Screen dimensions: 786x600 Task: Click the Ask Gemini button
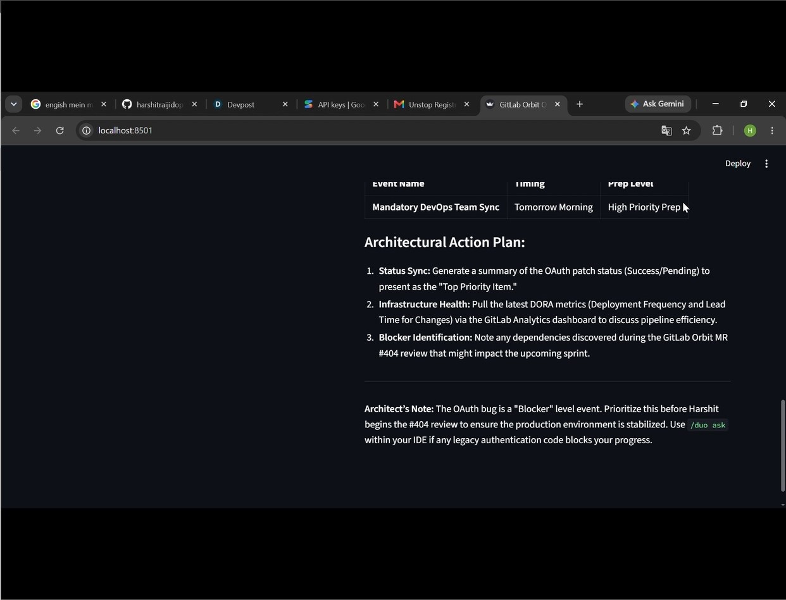(658, 104)
